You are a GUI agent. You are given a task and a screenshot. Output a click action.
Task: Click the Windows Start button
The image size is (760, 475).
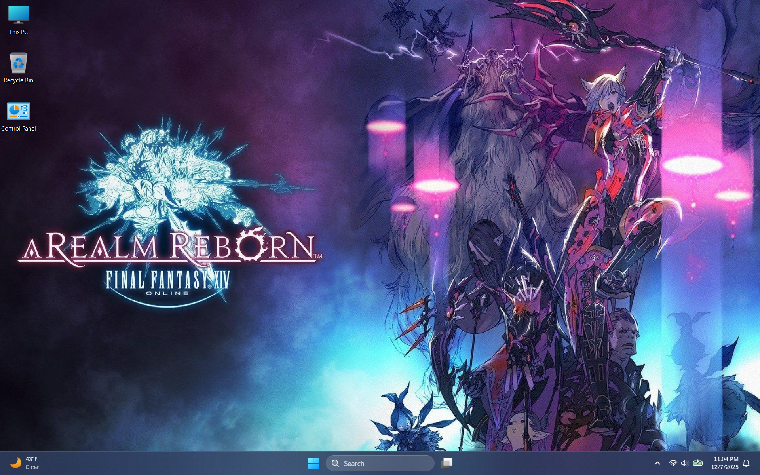pos(313,463)
